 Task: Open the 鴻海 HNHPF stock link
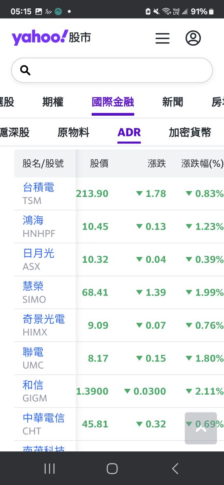[x=39, y=226]
